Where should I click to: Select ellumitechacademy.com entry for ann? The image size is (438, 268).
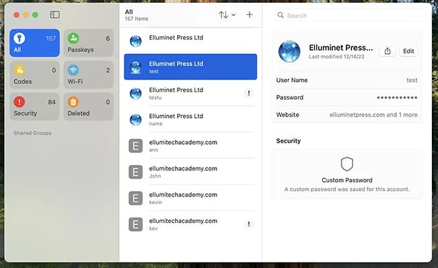[x=190, y=145]
